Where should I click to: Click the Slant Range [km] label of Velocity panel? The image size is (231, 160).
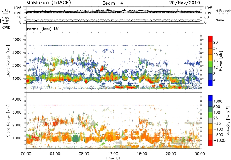[8, 120]
